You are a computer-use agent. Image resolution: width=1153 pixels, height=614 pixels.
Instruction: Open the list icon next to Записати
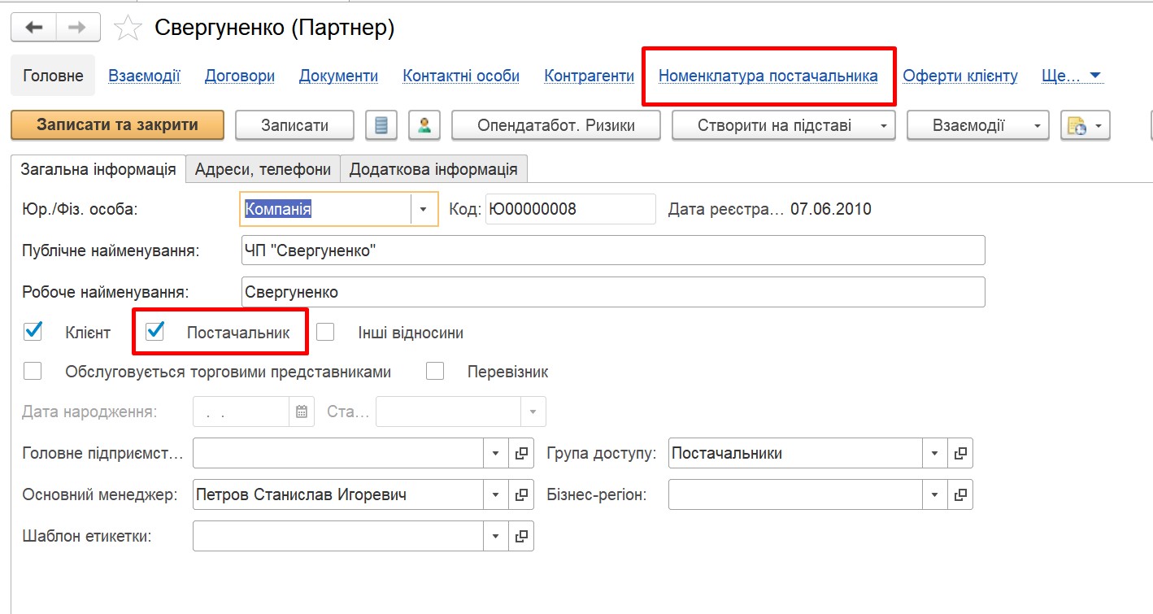(x=381, y=125)
